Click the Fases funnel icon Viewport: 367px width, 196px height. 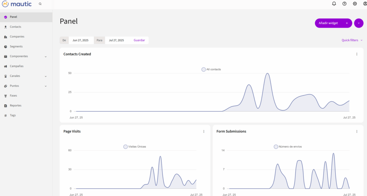(6, 96)
